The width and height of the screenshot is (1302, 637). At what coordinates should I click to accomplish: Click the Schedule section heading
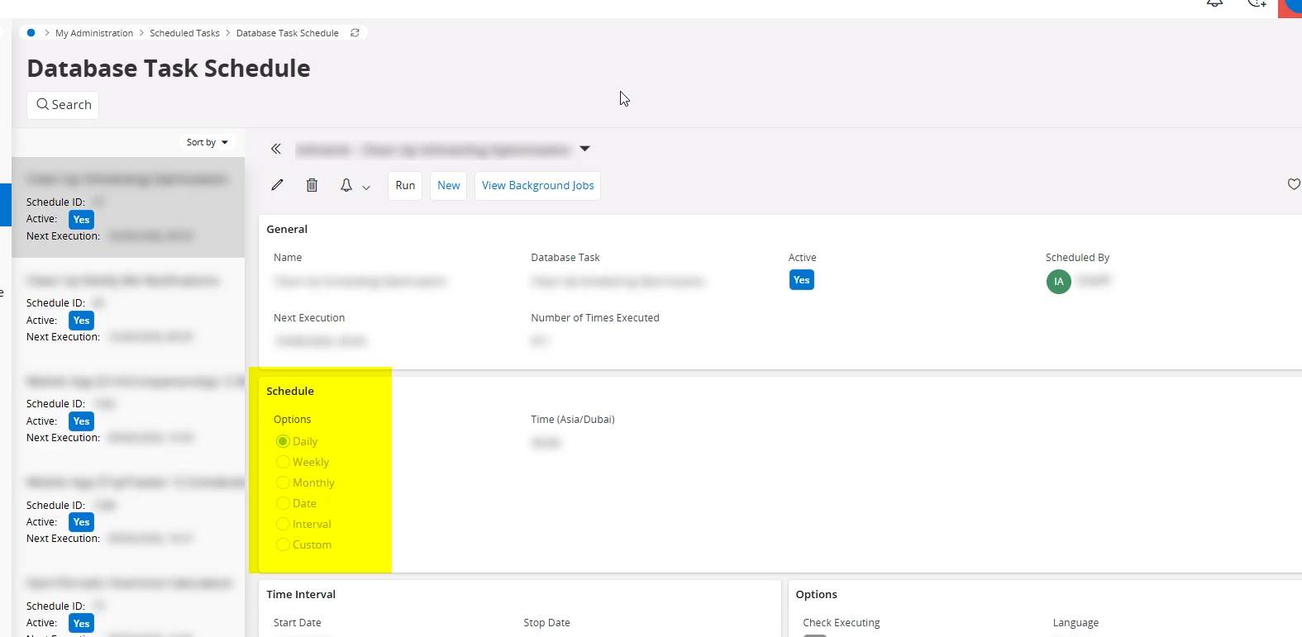pyautogui.click(x=290, y=391)
